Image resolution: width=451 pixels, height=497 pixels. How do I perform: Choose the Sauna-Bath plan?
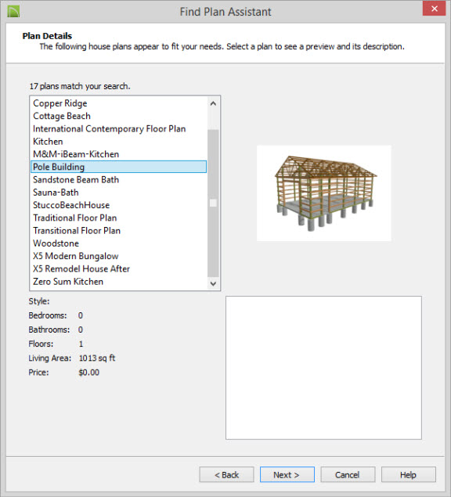tap(56, 193)
